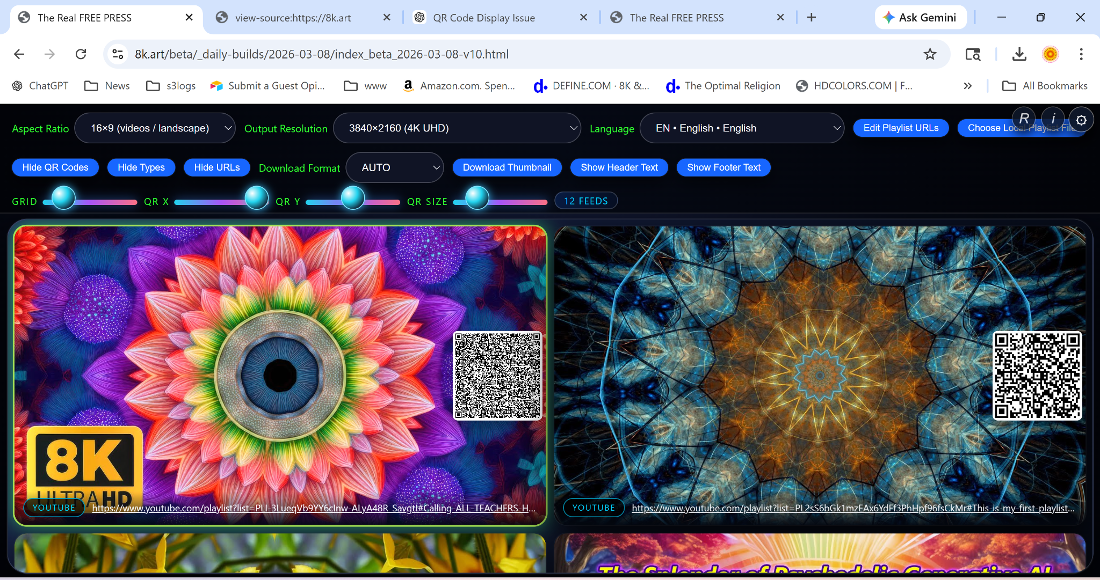This screenshot has width=1100, height=580.
Task: Open the Output Resolution dropdown
Action: (457, 128)
